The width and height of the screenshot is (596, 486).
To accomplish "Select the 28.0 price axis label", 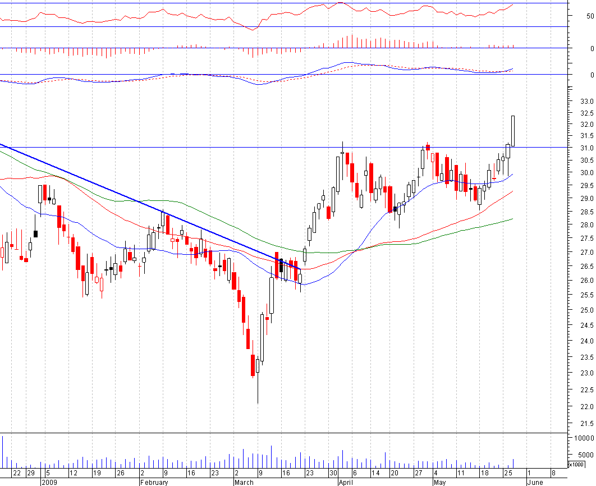I will 586,225.
